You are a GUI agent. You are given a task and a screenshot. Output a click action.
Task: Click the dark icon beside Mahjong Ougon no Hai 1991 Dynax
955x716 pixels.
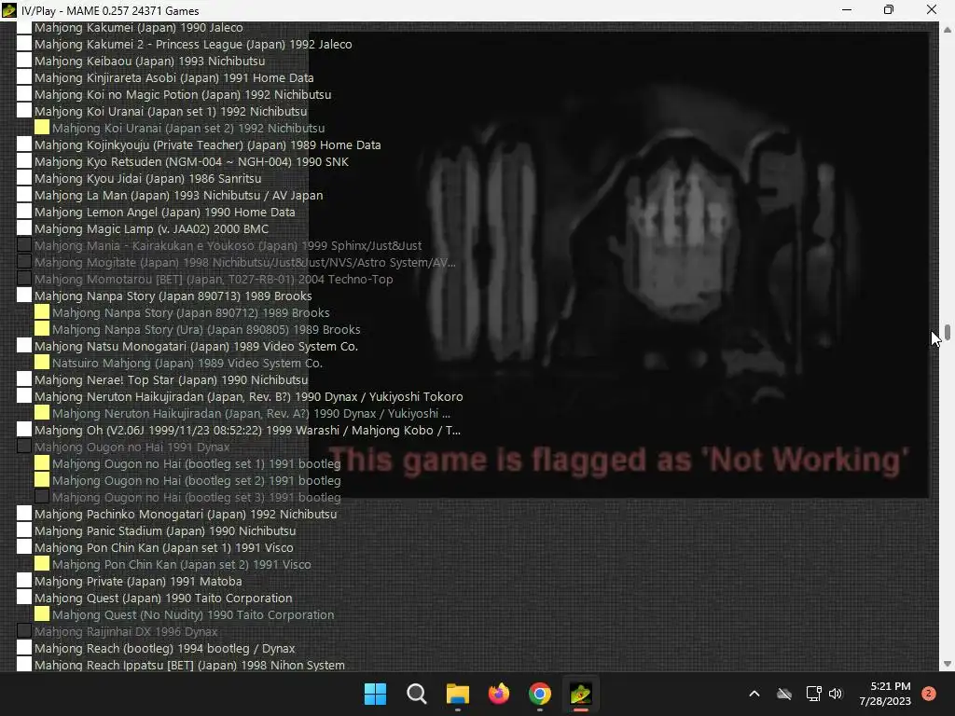[x=23, y=447]
